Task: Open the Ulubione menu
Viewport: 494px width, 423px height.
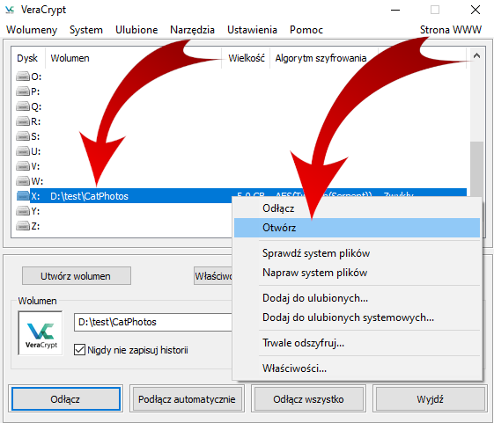Action: click(136, 30)
